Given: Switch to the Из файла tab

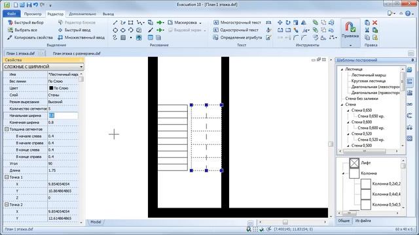Looking at the screenshot, I should coord(363,221).
